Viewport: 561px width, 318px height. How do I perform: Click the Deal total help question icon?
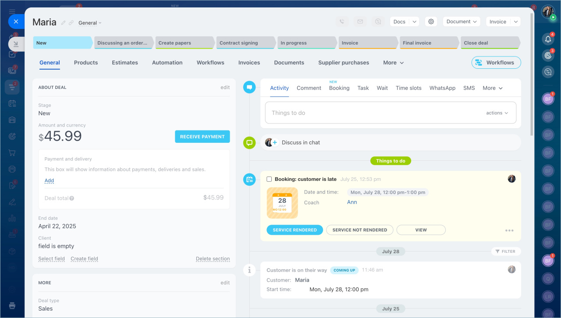[x=72, y=198]
